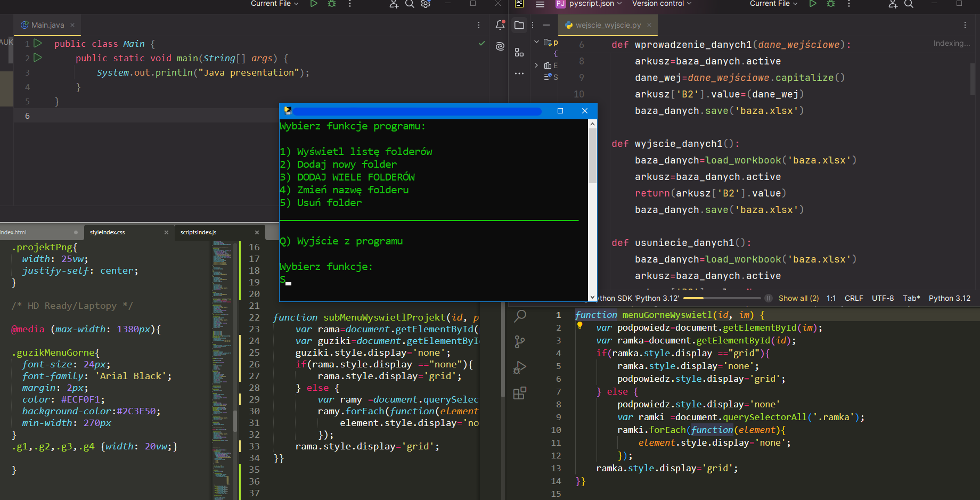Click the lightbulb quick-fix icon on line 2
The width and height of the screenshot is (980, 500).
click(x=579, y=325)
